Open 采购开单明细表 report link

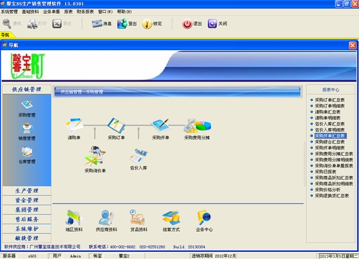[330, 148]
